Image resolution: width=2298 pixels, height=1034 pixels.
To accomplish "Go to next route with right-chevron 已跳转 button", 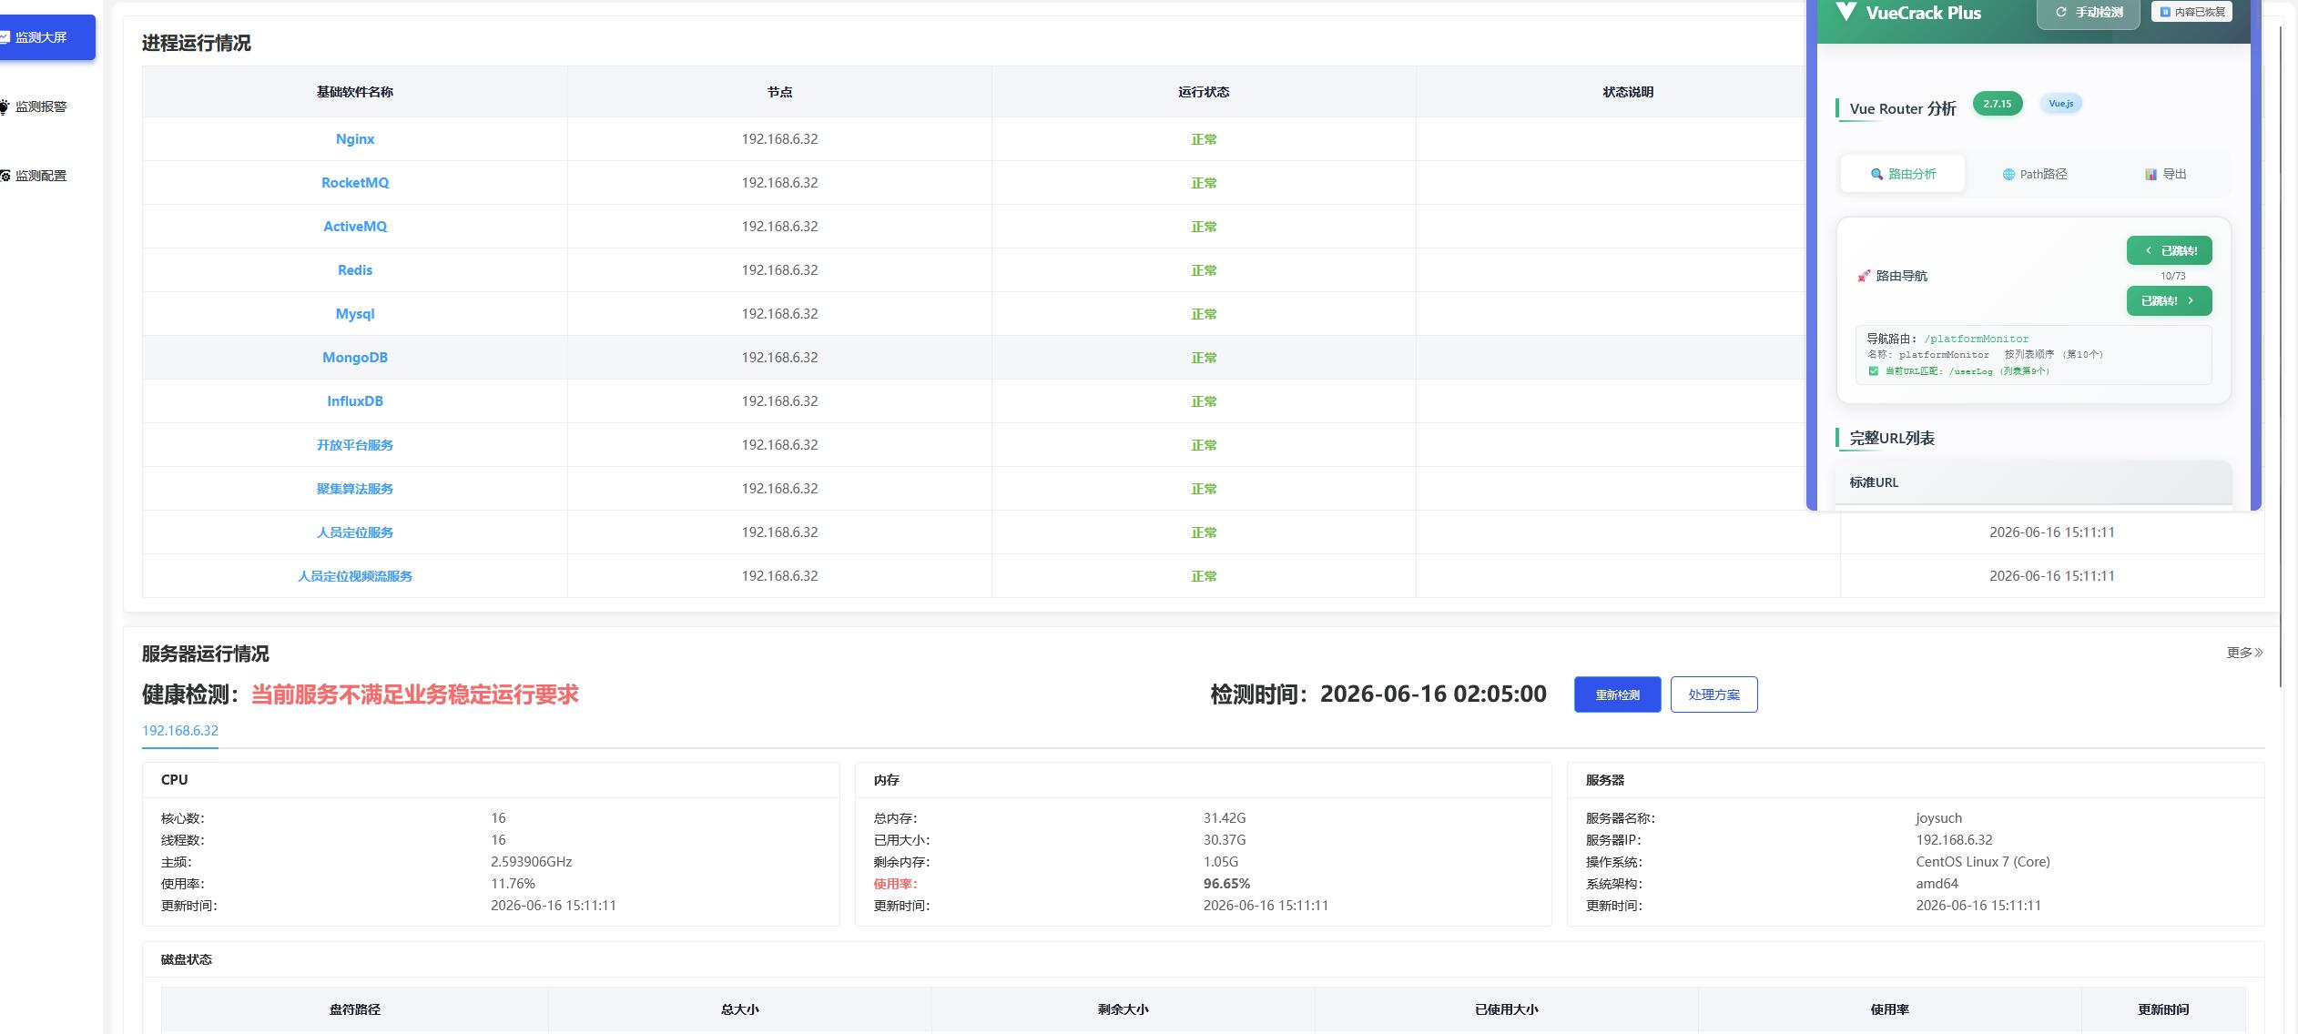I will coord(2169,300).
